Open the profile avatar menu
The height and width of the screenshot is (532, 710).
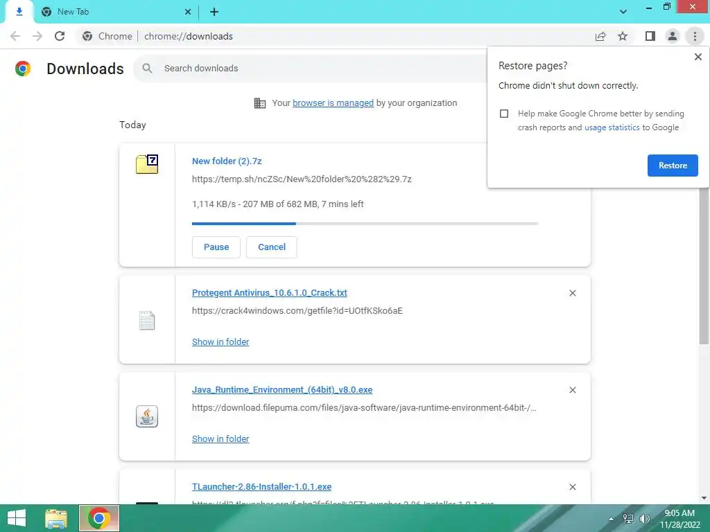pyautogui.click(x=673, y=36)
